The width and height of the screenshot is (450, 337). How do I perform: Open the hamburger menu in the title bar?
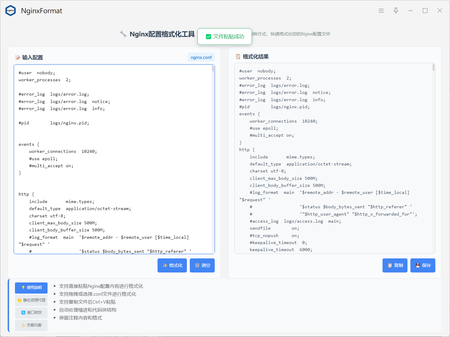point(381,11)
